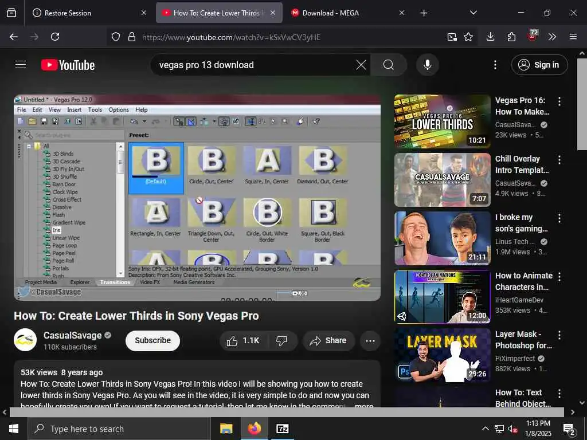Open options menu for Layer Mask video
The image size is (587, 440).
point(559,335)
